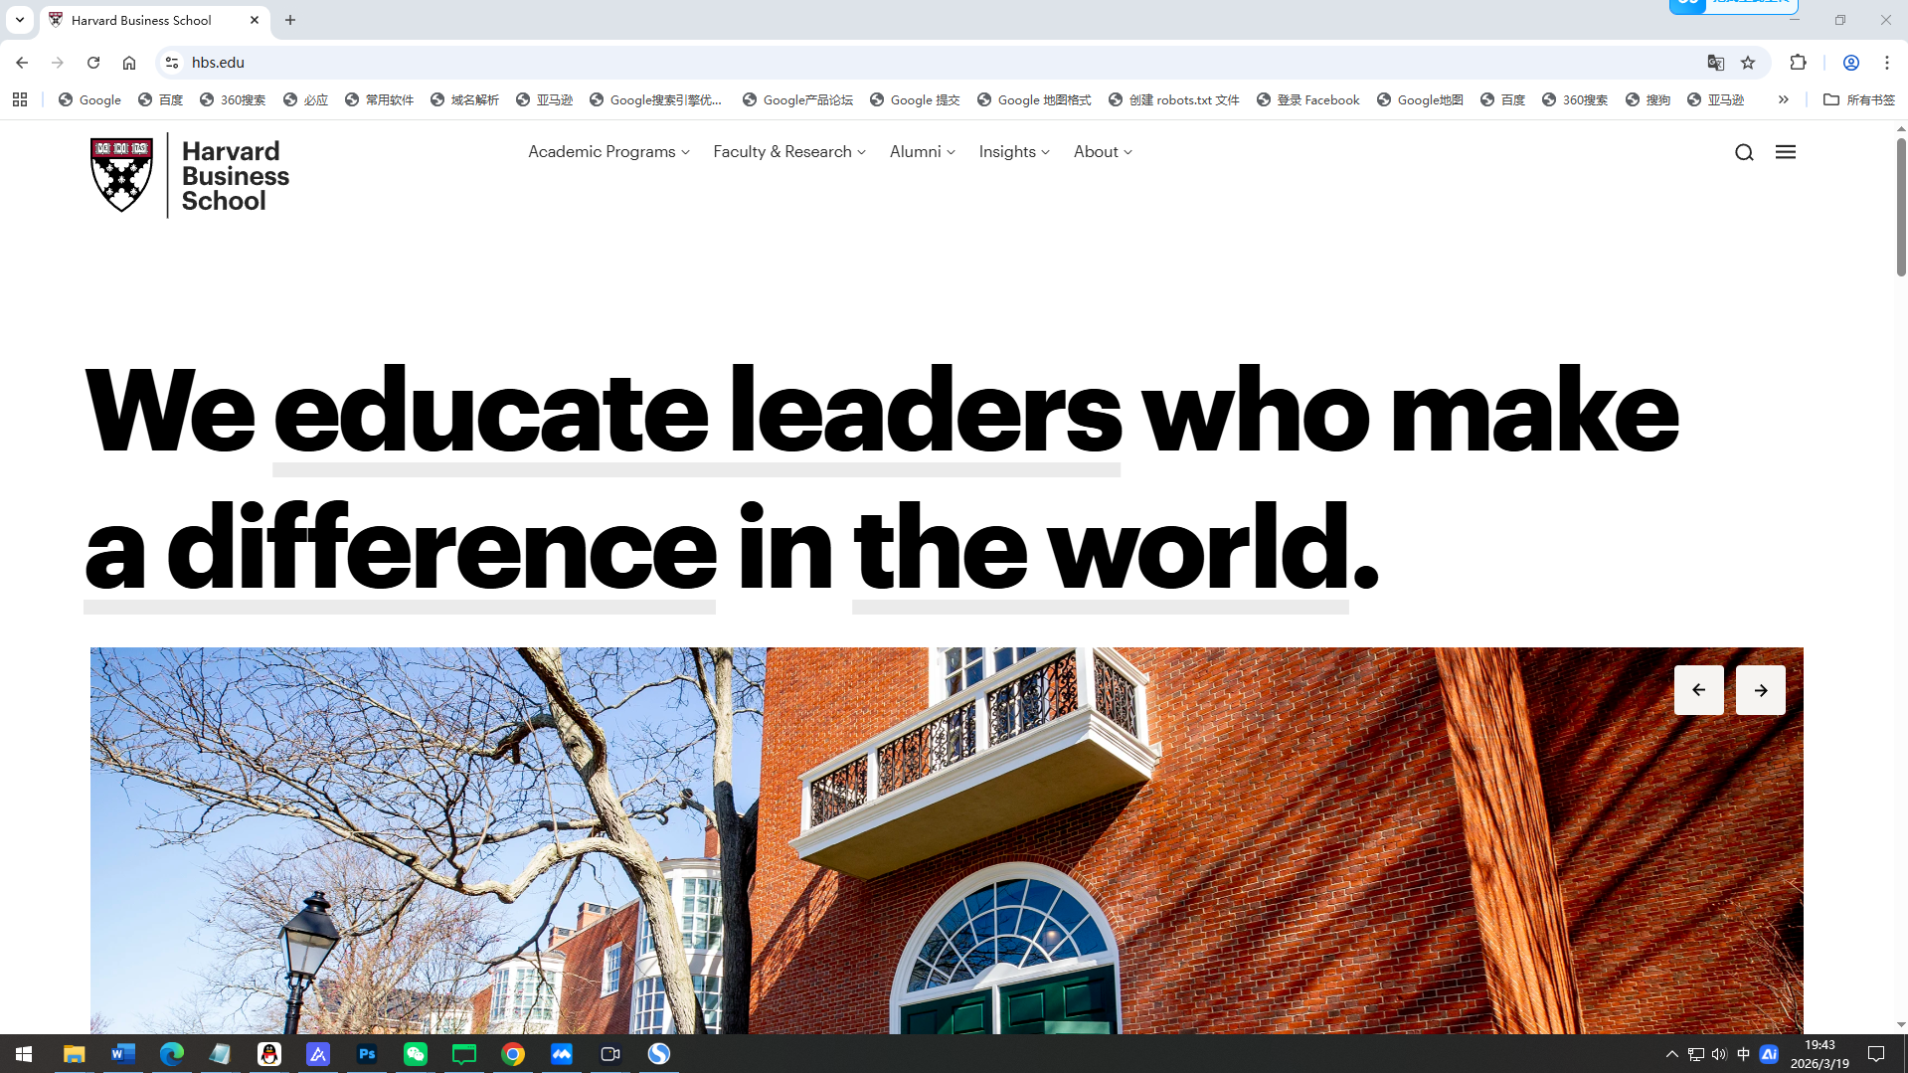Open the Google产品论坛 bookmark
This screenshot has width=1908, height=1073.
coord(797,99)
